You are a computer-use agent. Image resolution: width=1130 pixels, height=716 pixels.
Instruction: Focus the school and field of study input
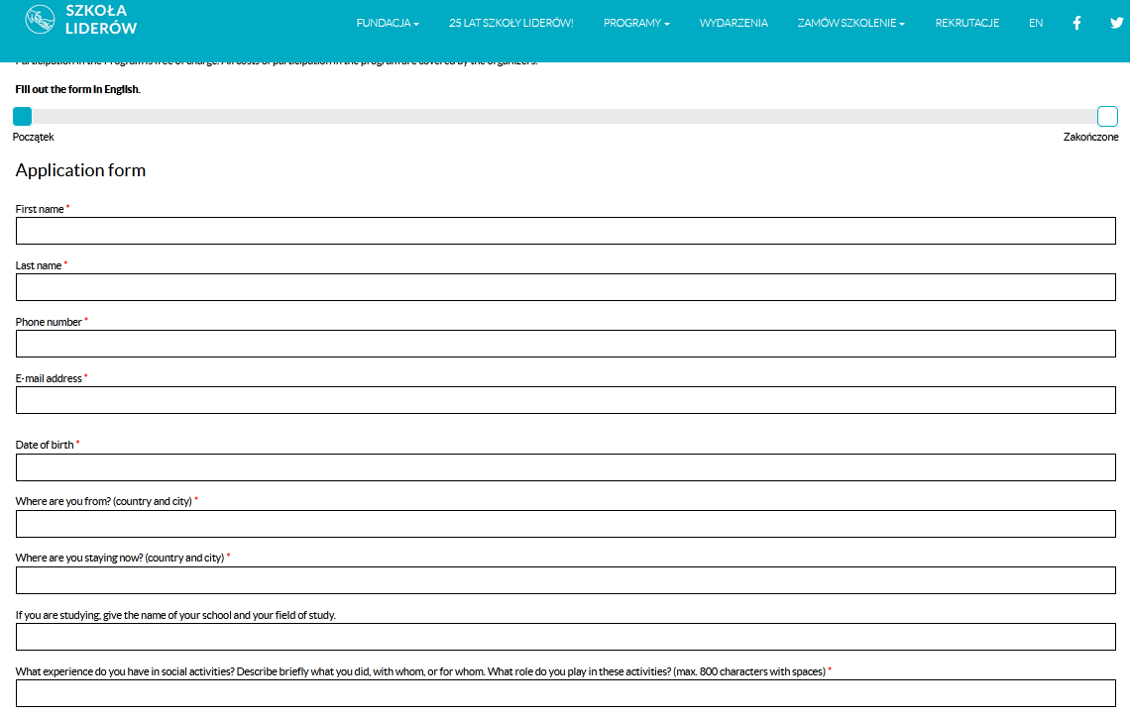pyautogui.click(x=566, y=637)
